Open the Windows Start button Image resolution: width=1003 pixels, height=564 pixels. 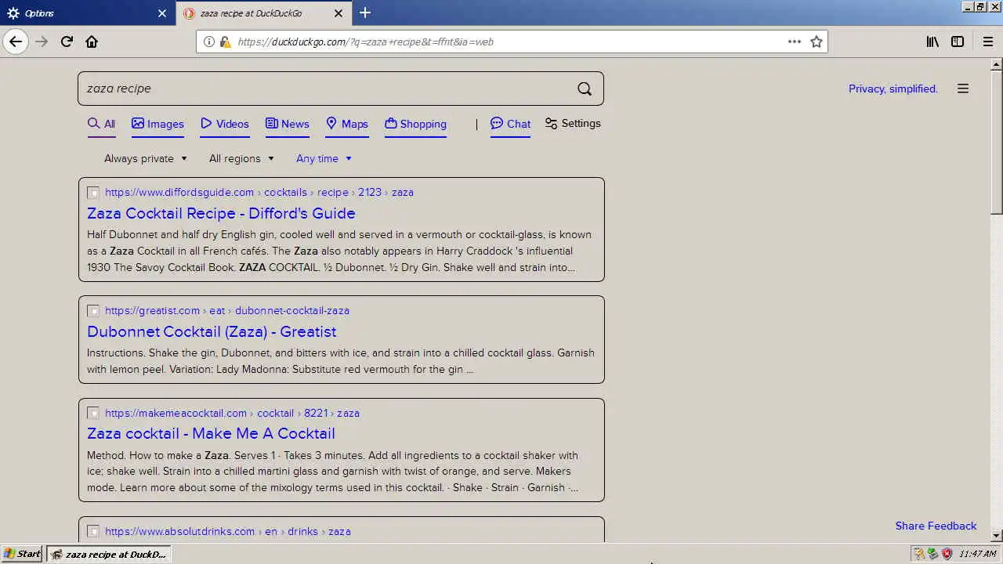click(22, 554)
